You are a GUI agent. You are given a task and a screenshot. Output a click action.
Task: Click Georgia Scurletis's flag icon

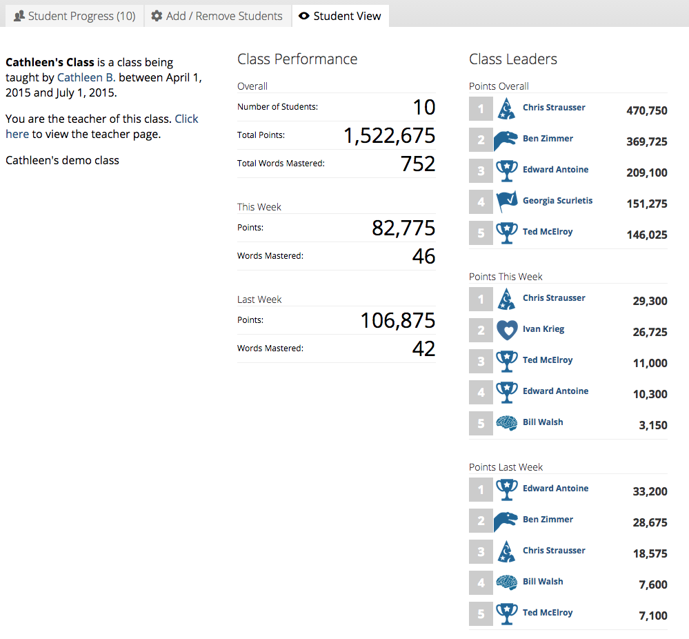[x=506, y=201]
